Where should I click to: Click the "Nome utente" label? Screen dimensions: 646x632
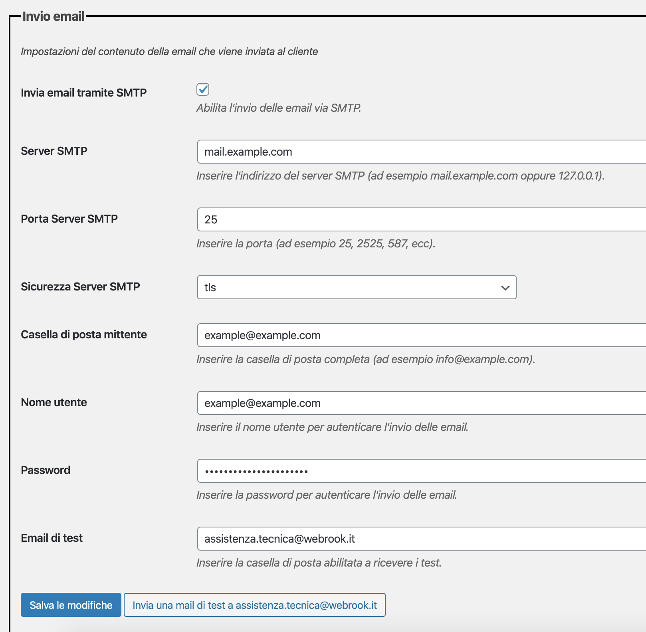(54, 402)
